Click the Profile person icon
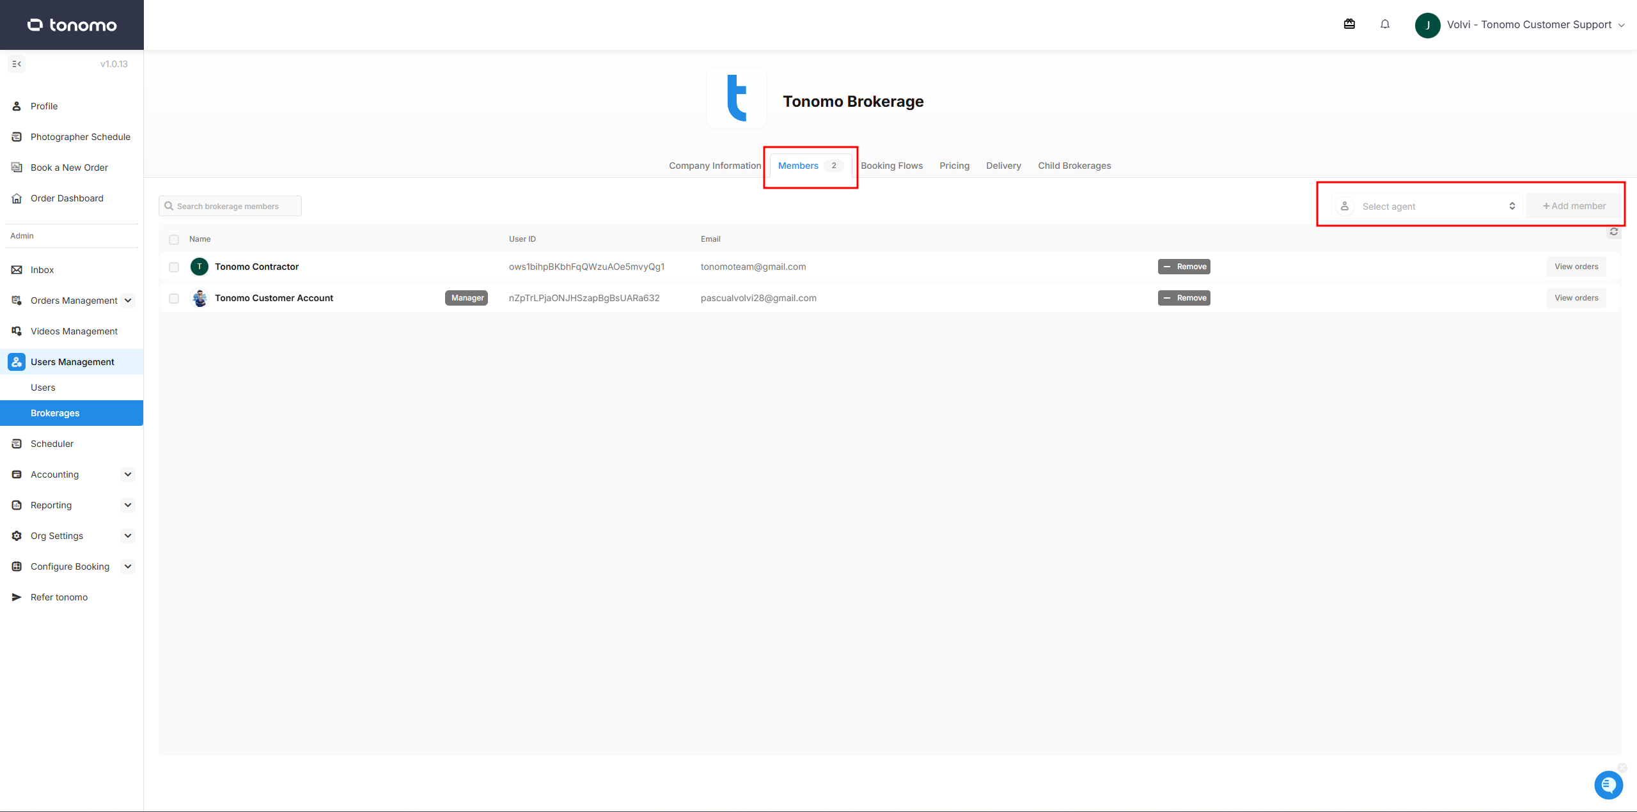 (x=17, y=106)
